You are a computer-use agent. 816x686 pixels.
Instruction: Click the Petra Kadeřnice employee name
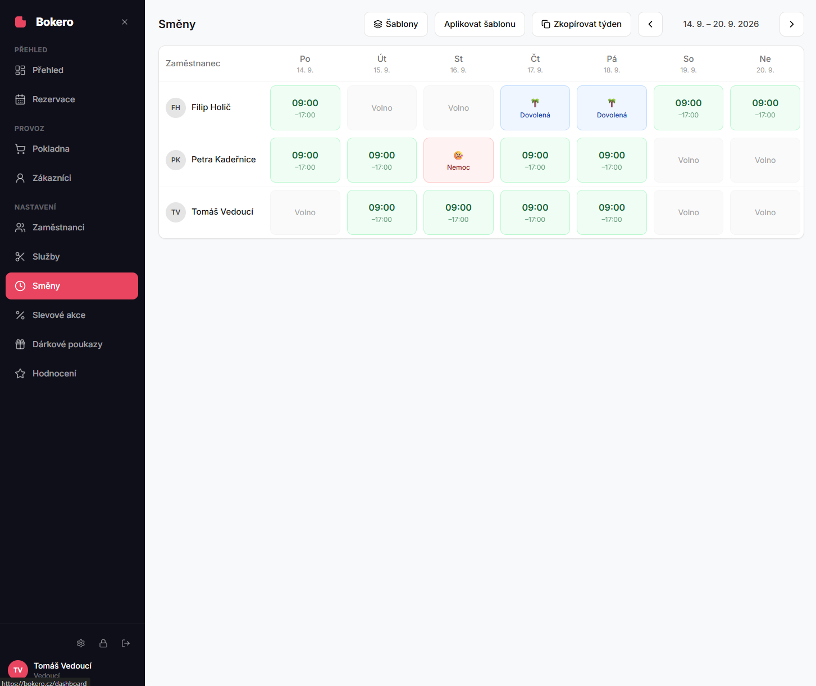224,160
